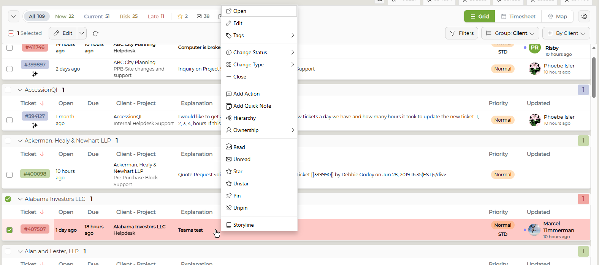Collapse the AccessionQI group
The width and height of the screenshot is (599, 265).
tap(20, 90)
